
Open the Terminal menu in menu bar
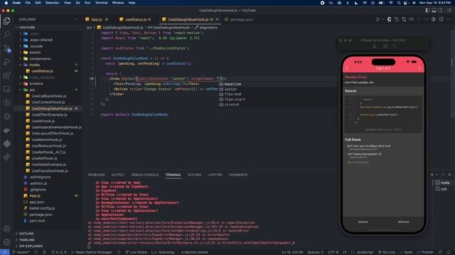pyautogui.click(x=101, y=3)
